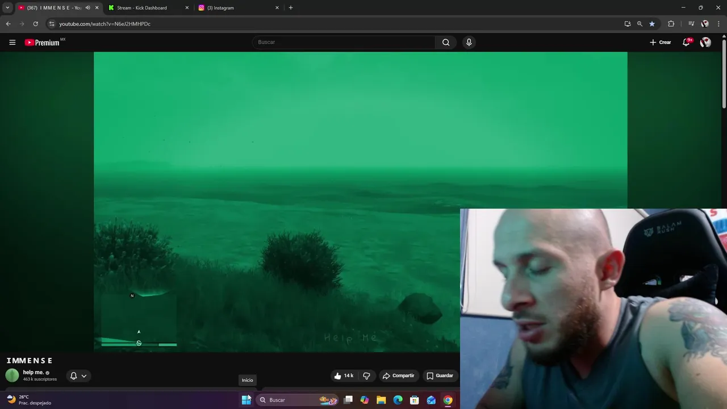Viewport: 727px width, 409px height.
Task: Toggle the bookmark star
Action: pos(652,24)
